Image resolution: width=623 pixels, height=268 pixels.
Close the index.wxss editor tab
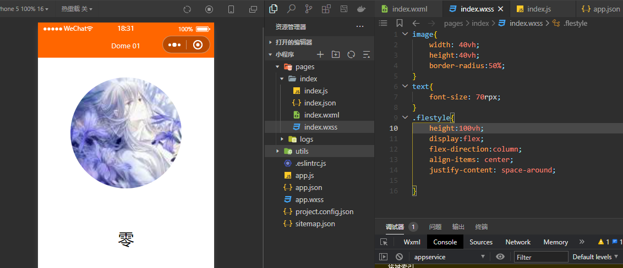(501, 9)
